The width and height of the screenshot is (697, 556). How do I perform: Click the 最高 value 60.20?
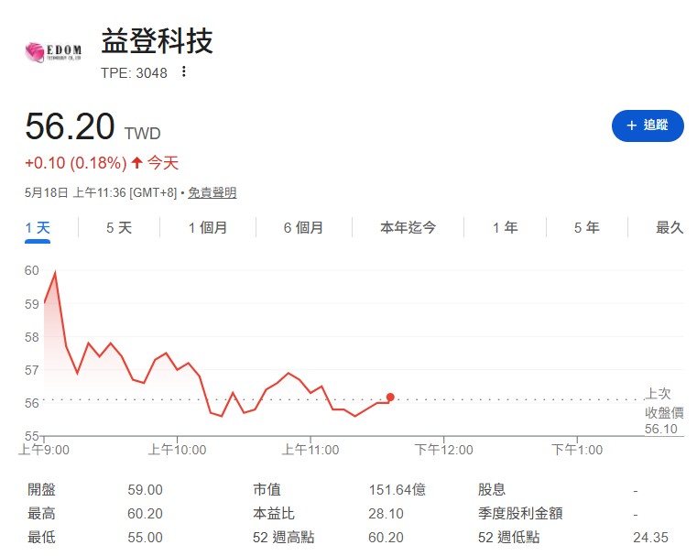145,514
